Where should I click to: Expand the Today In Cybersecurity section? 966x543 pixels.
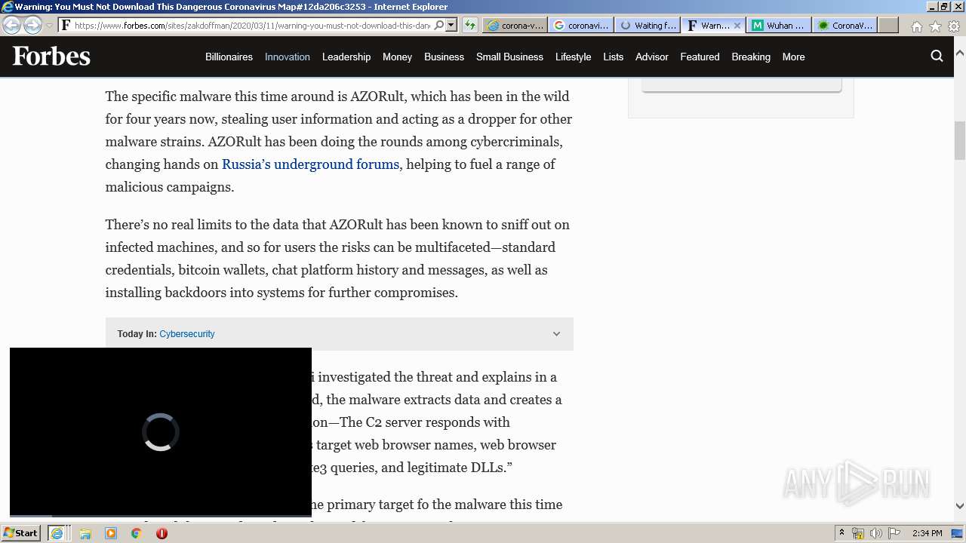pos(556,334)
